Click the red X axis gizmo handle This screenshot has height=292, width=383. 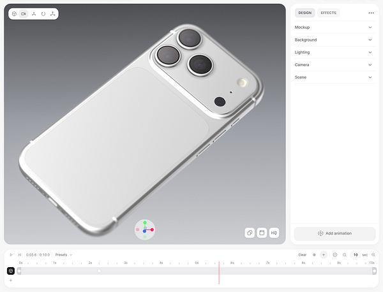(x=152, y=230)
